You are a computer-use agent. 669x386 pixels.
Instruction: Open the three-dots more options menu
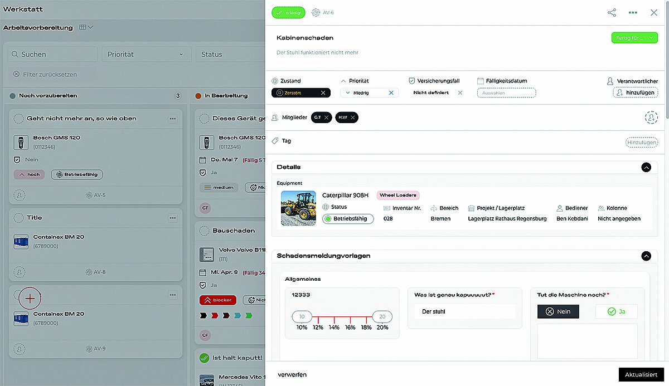click(633, 12)
